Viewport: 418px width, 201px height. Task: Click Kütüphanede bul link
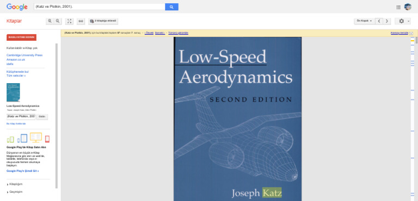(x=17, y=72)
